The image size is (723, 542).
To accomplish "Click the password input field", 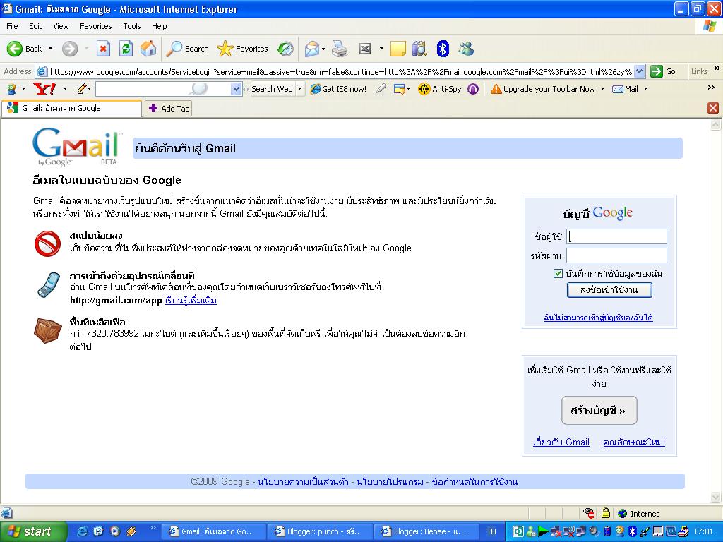I will (x=616, y=255).
